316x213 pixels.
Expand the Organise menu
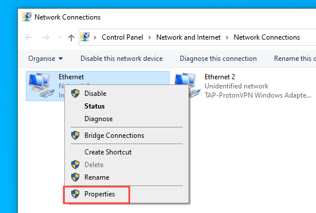point(45,59)
